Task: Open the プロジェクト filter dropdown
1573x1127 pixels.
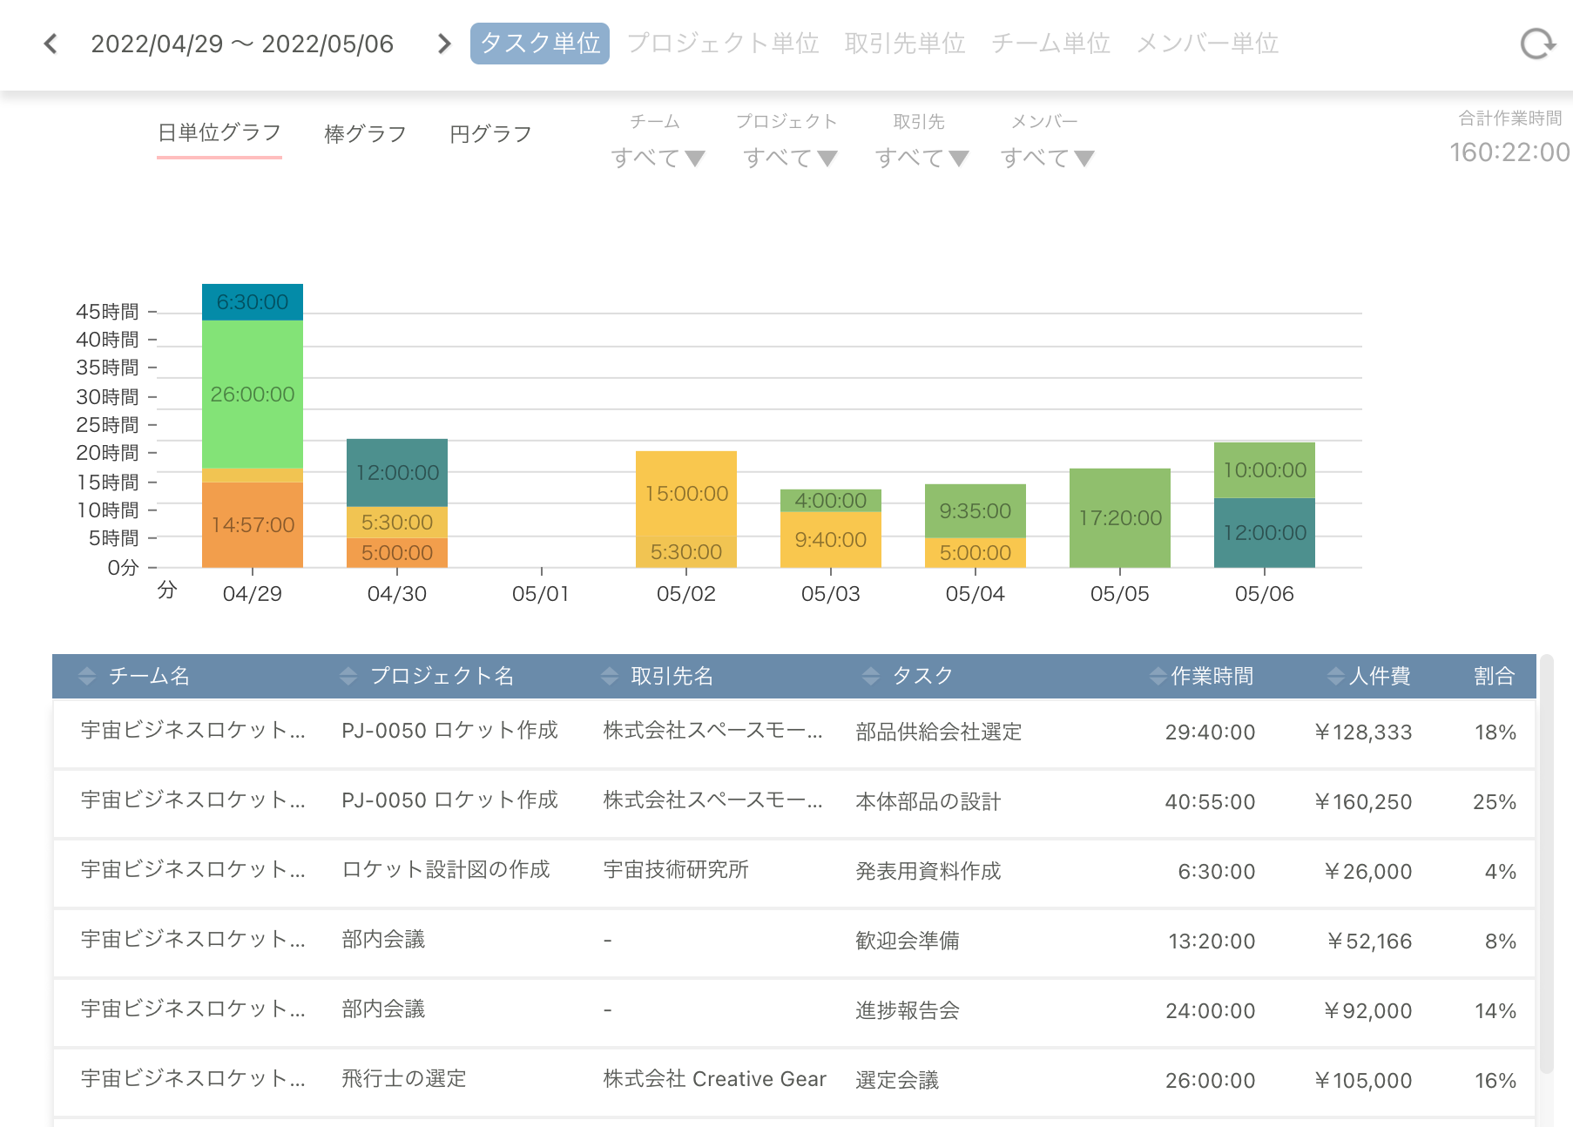Action: tap(790, 158)
